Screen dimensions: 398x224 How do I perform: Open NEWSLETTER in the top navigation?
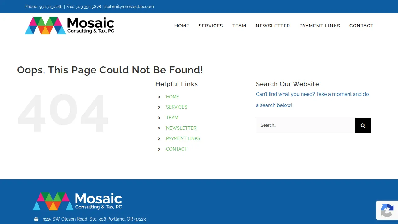click(x=273, y=26)
